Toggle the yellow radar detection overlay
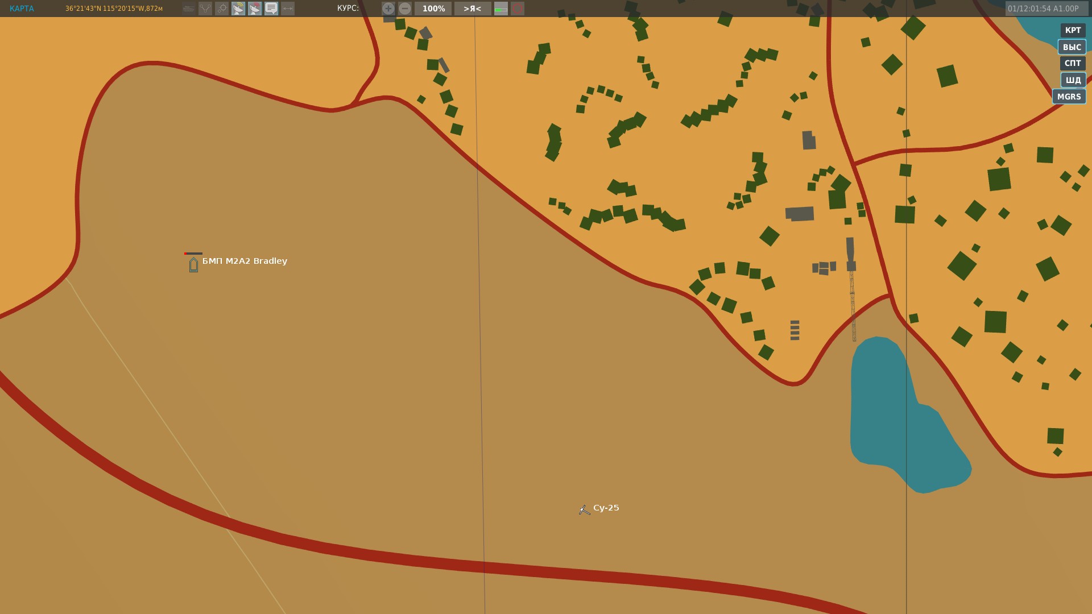The width and height of the screenshot is (1092, 614). click(x=238, y=9)
